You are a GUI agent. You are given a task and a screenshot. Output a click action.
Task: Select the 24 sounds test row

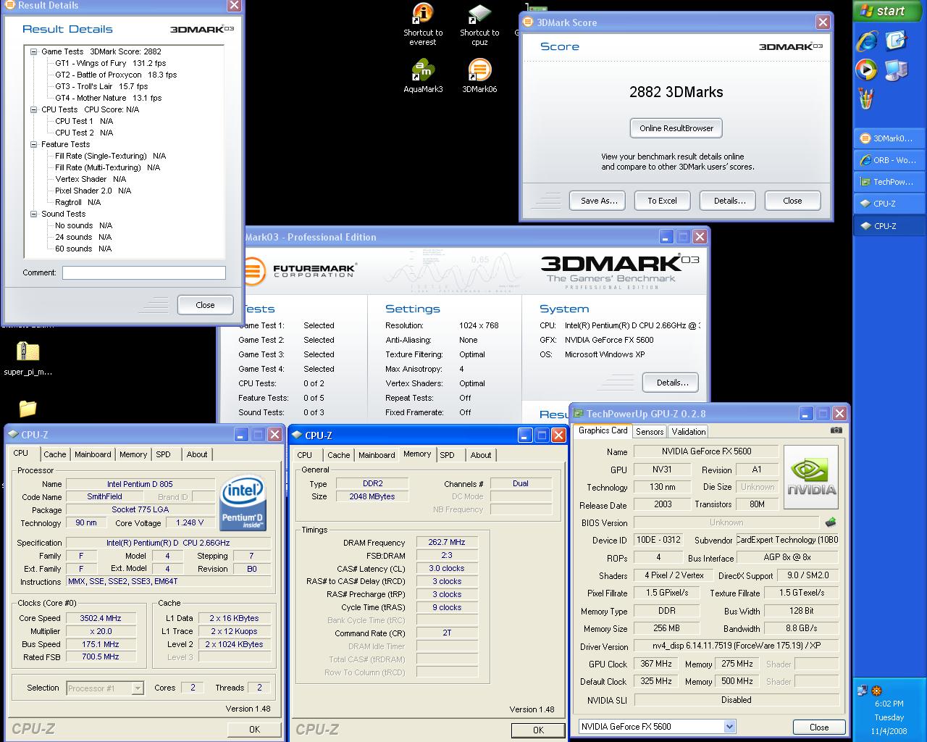click(x=83, y=237)
